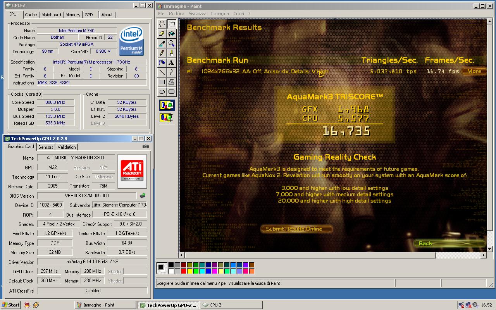The height and width of the screenshot is (310, 496).
Task: Switch to the SPD tab in CPU-Z
Action: [x=89, y=15]
